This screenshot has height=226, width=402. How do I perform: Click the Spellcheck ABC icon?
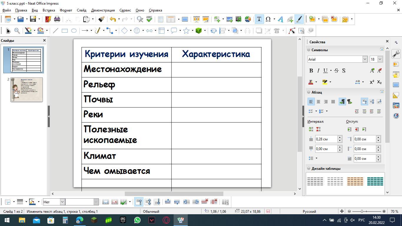(149, 19)
